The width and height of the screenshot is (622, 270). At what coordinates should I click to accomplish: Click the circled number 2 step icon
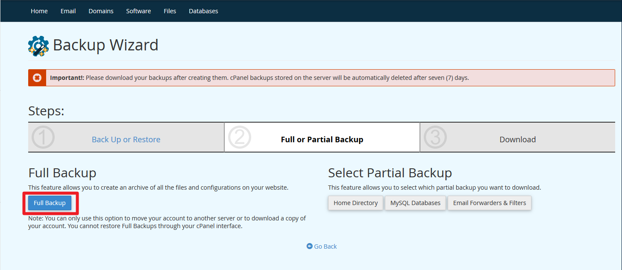click(x=239, y=138)
